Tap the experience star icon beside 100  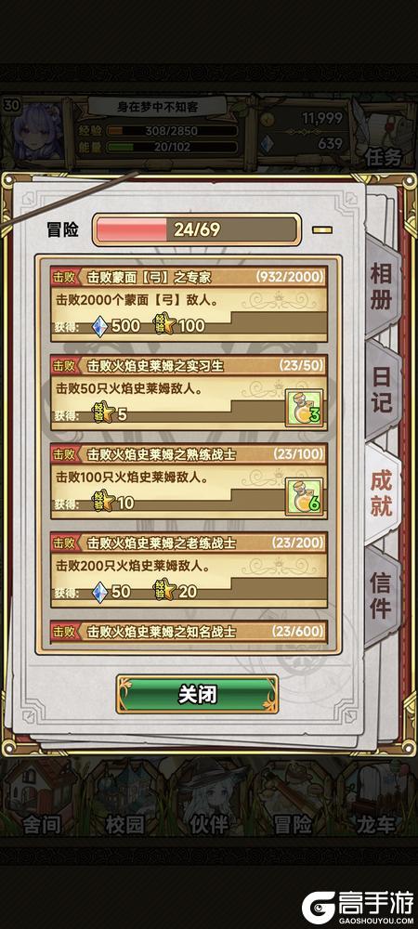(165, 324)
